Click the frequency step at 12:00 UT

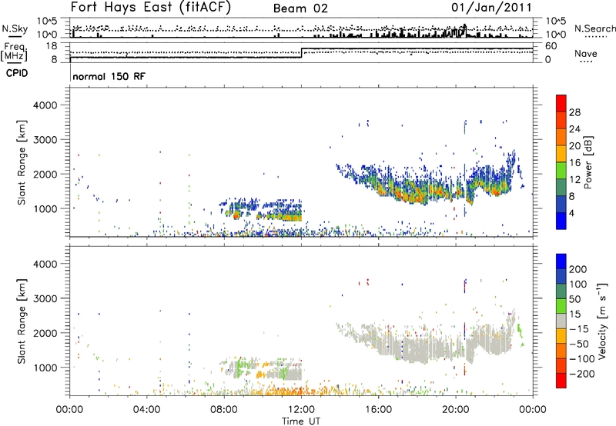point(301,53)
